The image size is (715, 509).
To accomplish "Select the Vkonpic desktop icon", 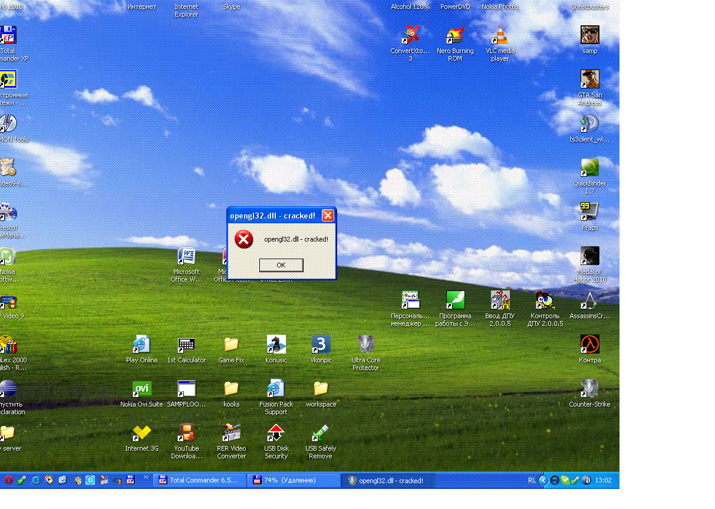I will coord(321,349).
